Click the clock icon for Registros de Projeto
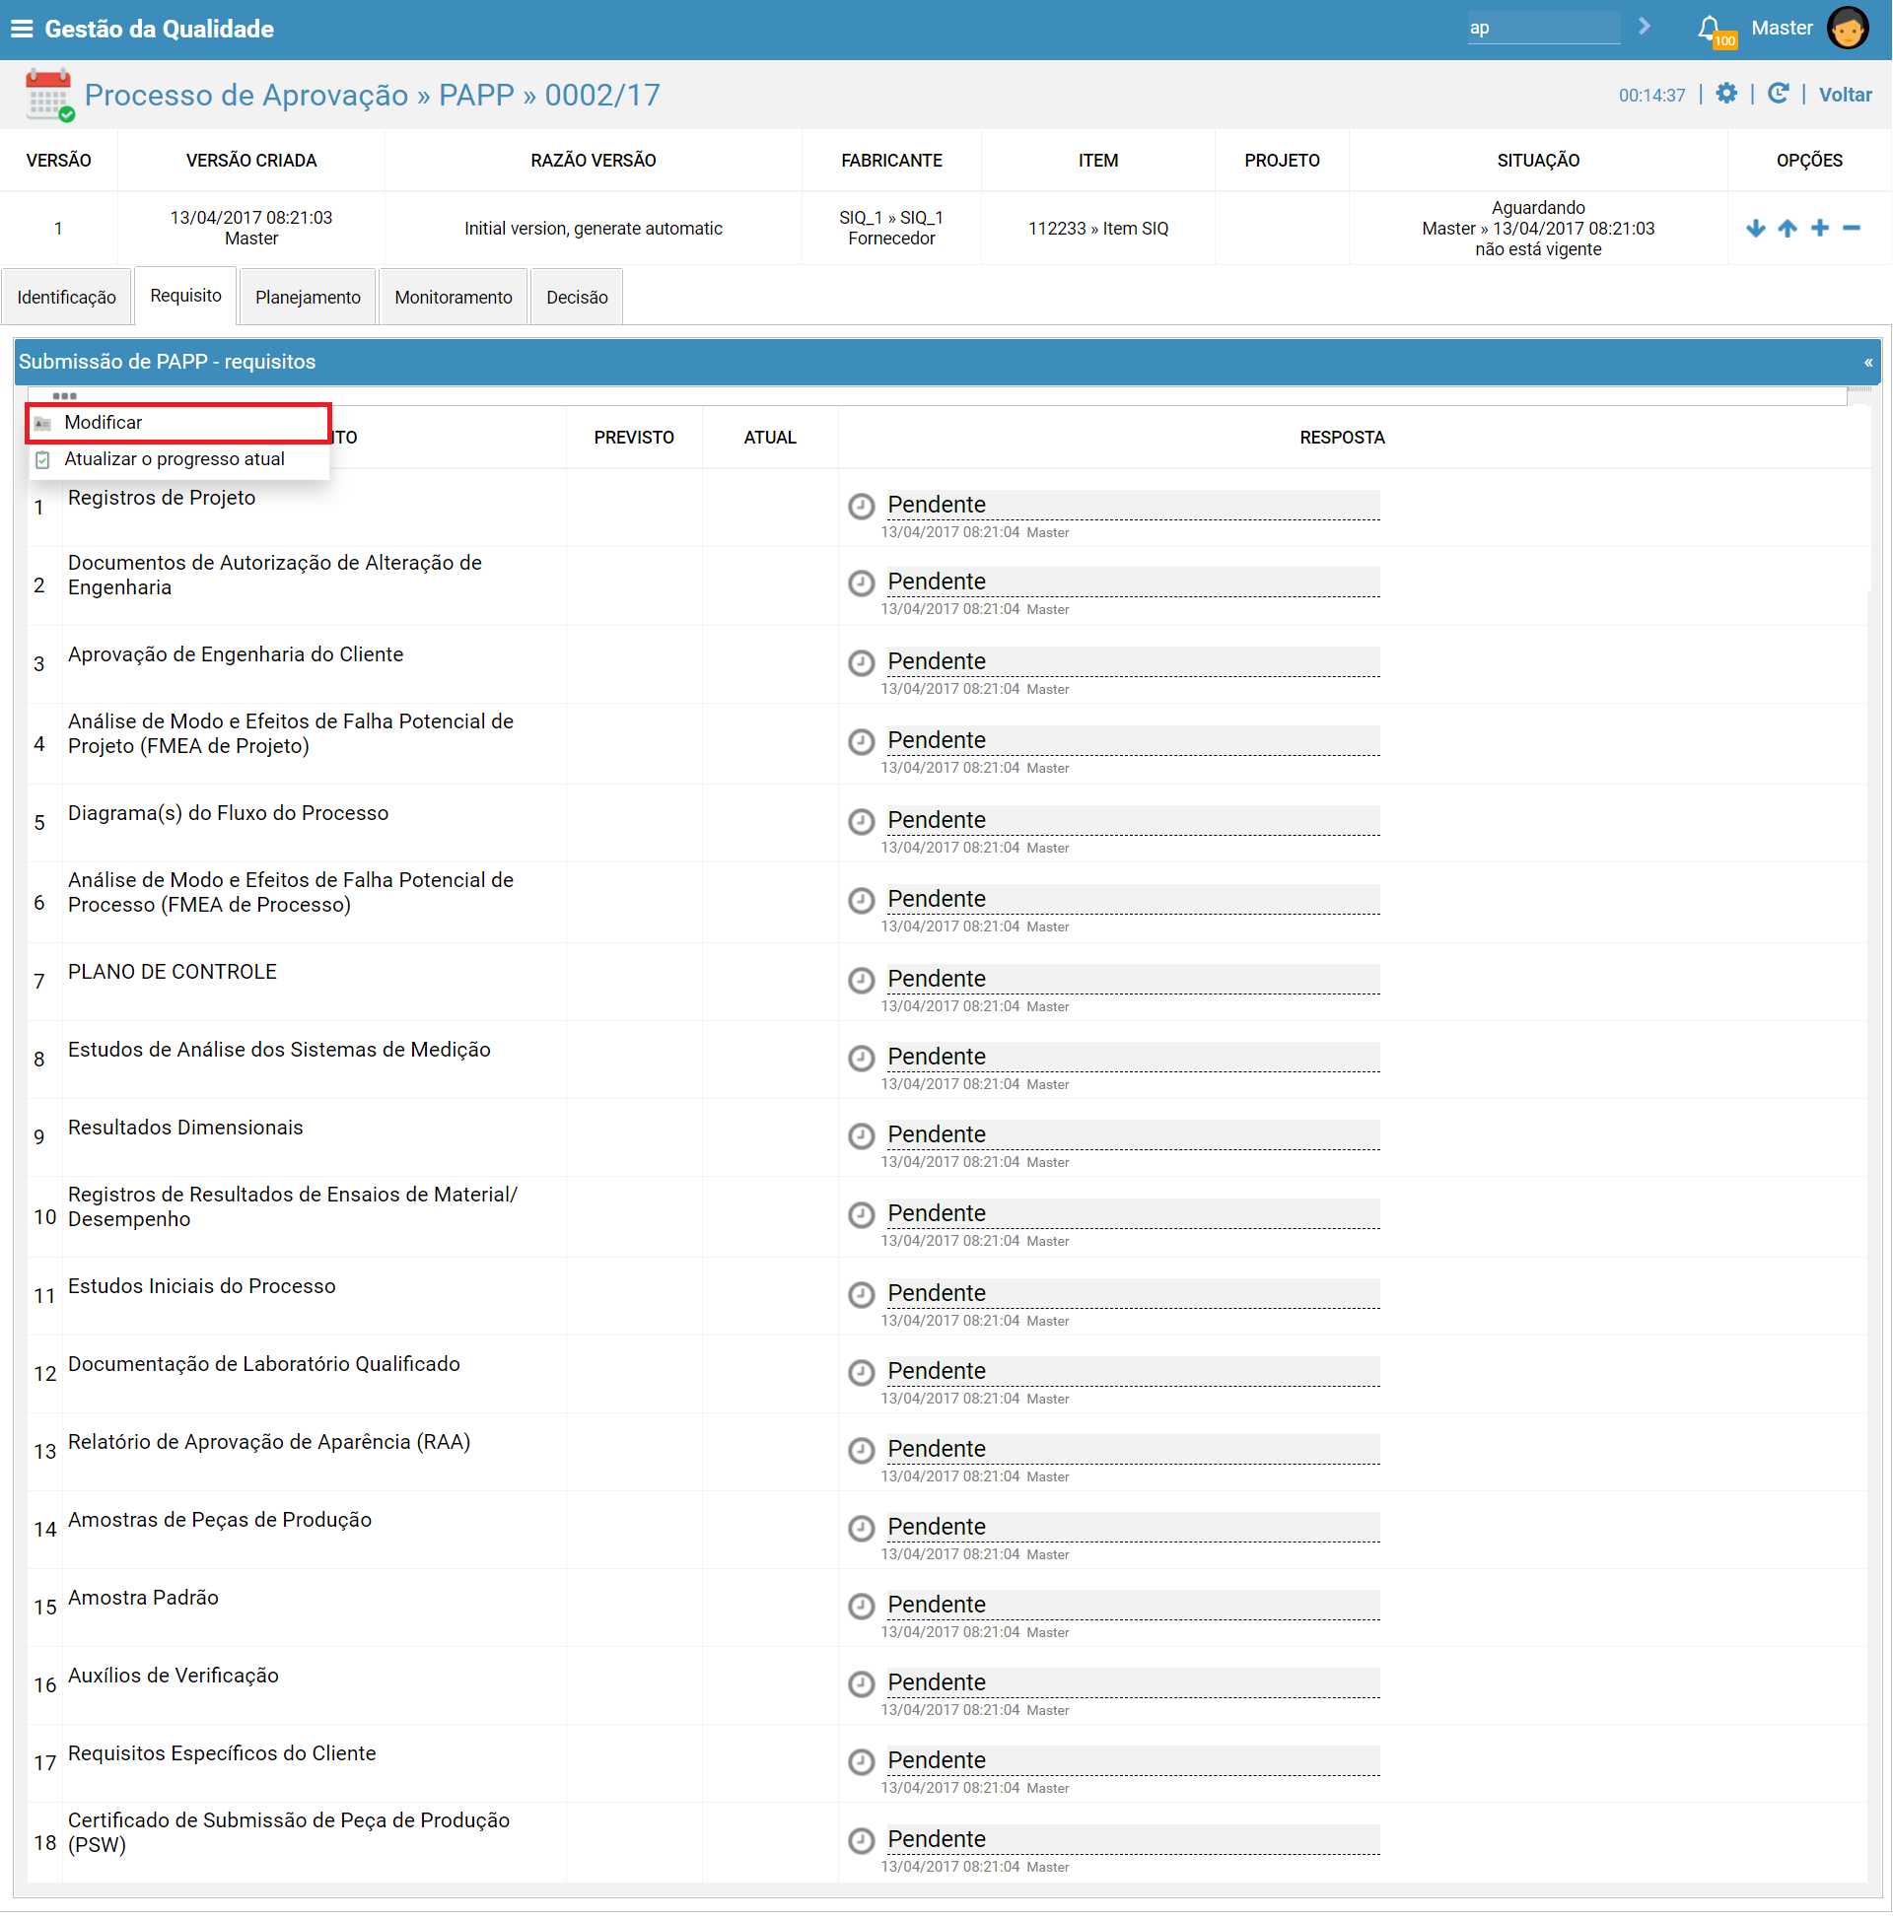 click(x=862, y=507)
